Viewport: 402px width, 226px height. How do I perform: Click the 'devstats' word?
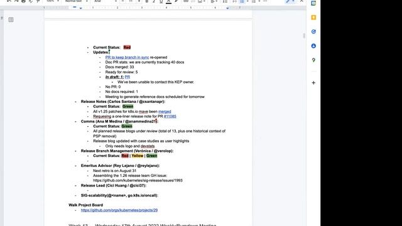point(148,146)
